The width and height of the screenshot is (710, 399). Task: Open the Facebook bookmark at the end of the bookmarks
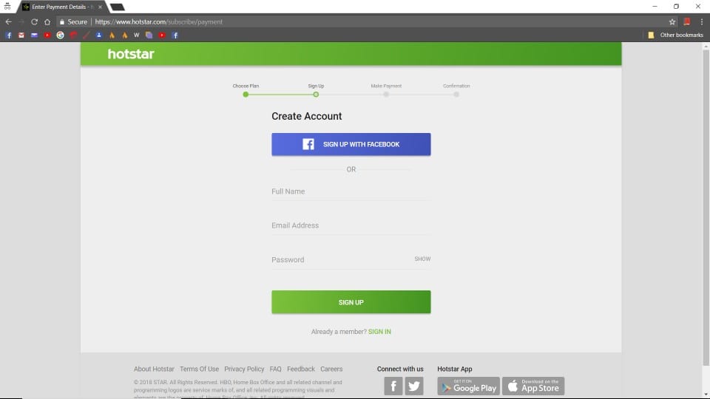coord(175,35)
